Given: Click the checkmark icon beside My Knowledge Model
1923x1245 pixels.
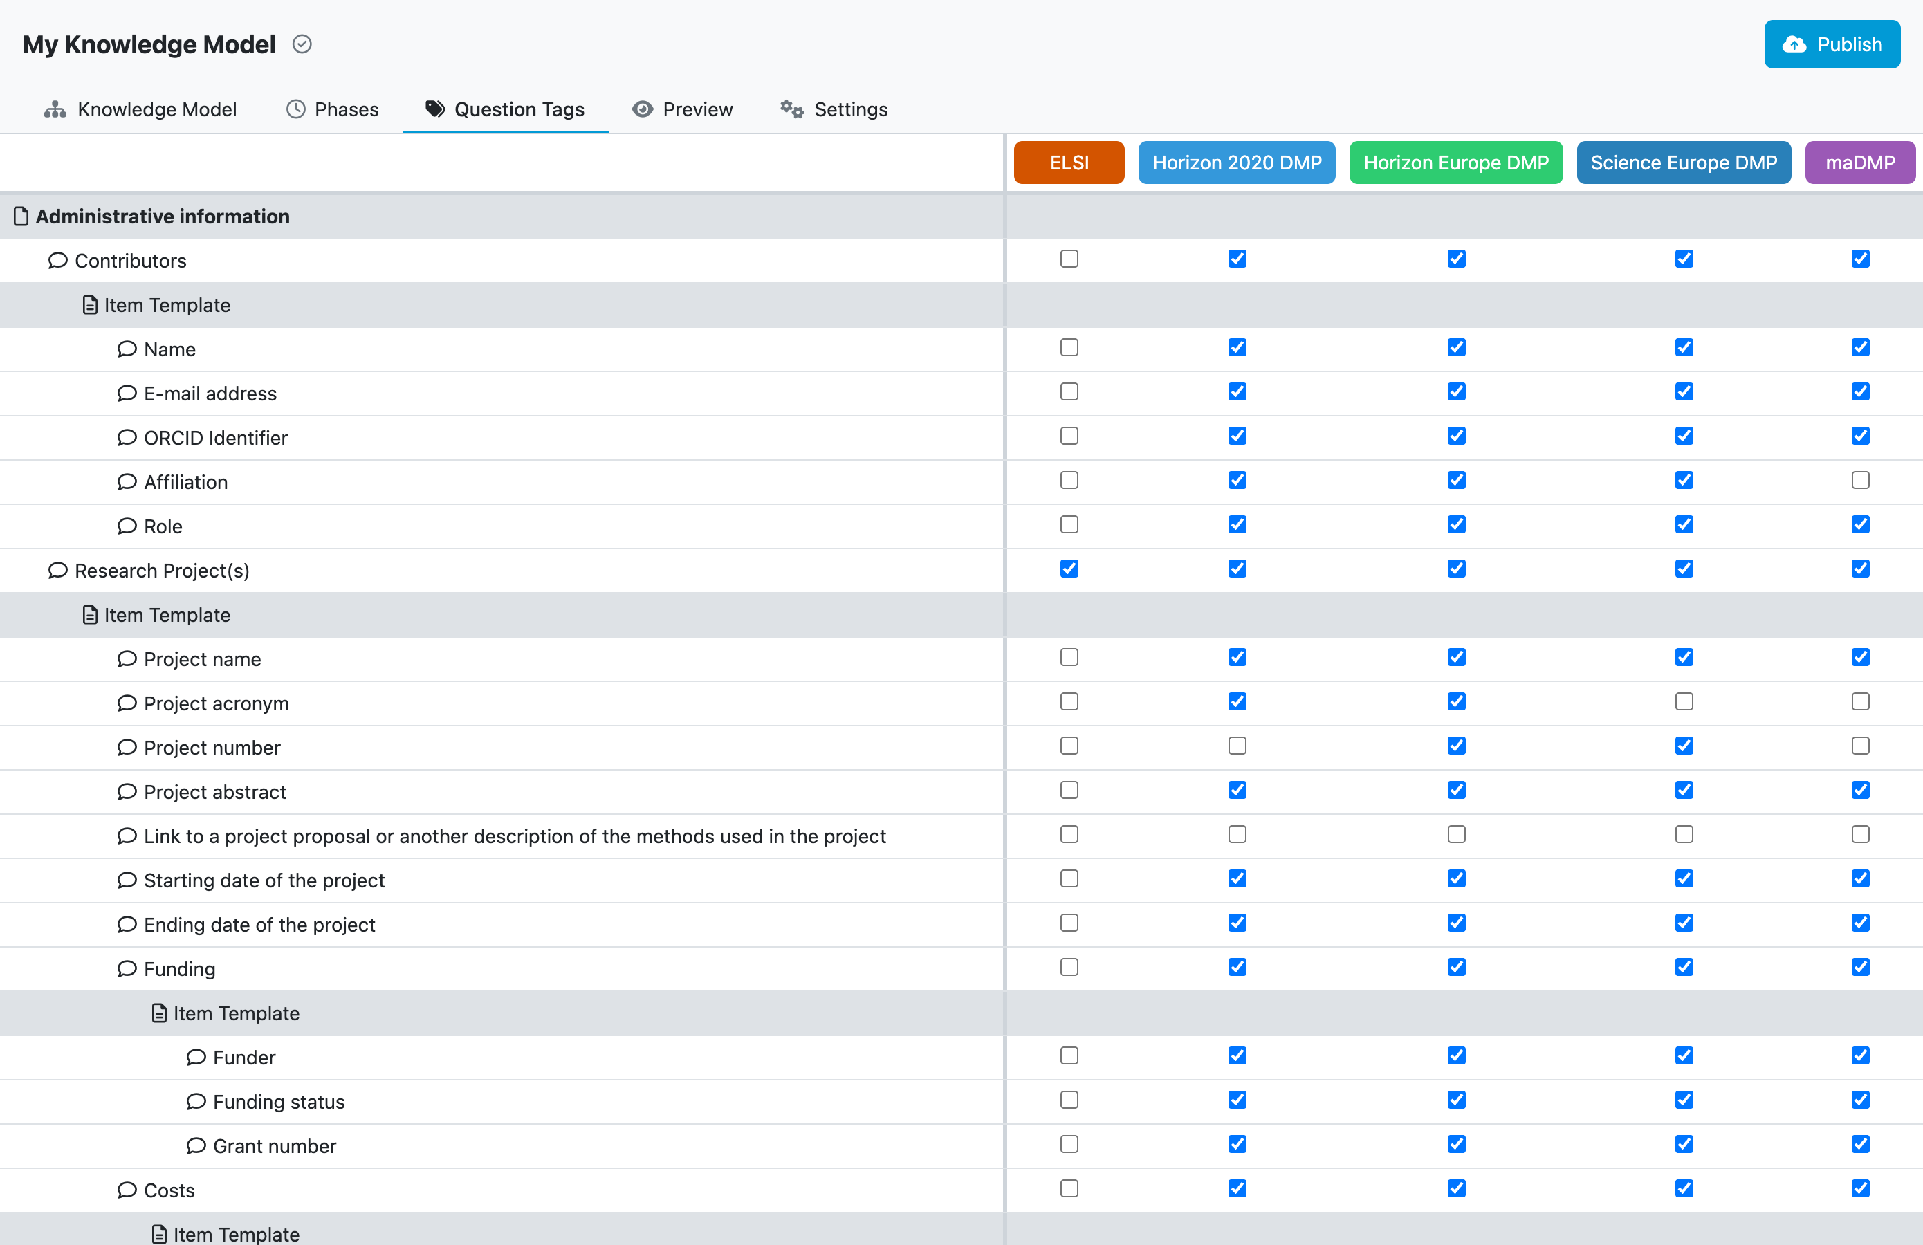Looking at the screenshot, I should click(302, 44).
